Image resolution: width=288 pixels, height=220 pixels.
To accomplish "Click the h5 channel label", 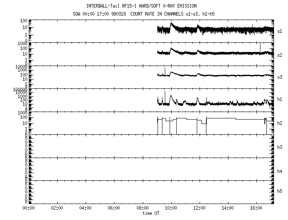I will coord(280,192).
